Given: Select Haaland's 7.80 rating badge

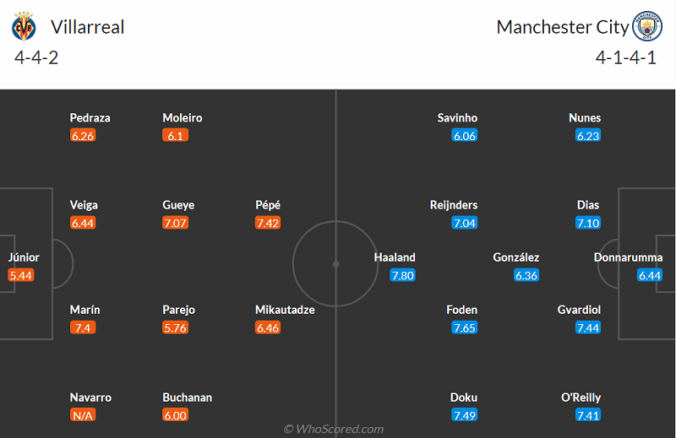Looking at the screenshot, I should 403,275.
